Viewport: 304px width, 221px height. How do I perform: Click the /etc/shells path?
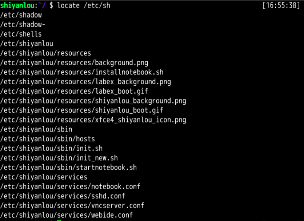(21, 34)
